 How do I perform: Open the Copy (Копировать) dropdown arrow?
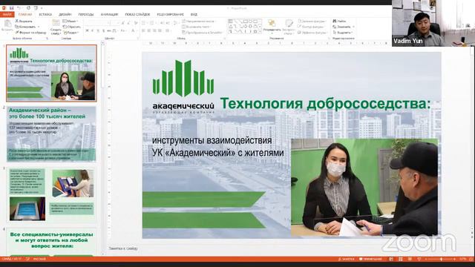39,27
